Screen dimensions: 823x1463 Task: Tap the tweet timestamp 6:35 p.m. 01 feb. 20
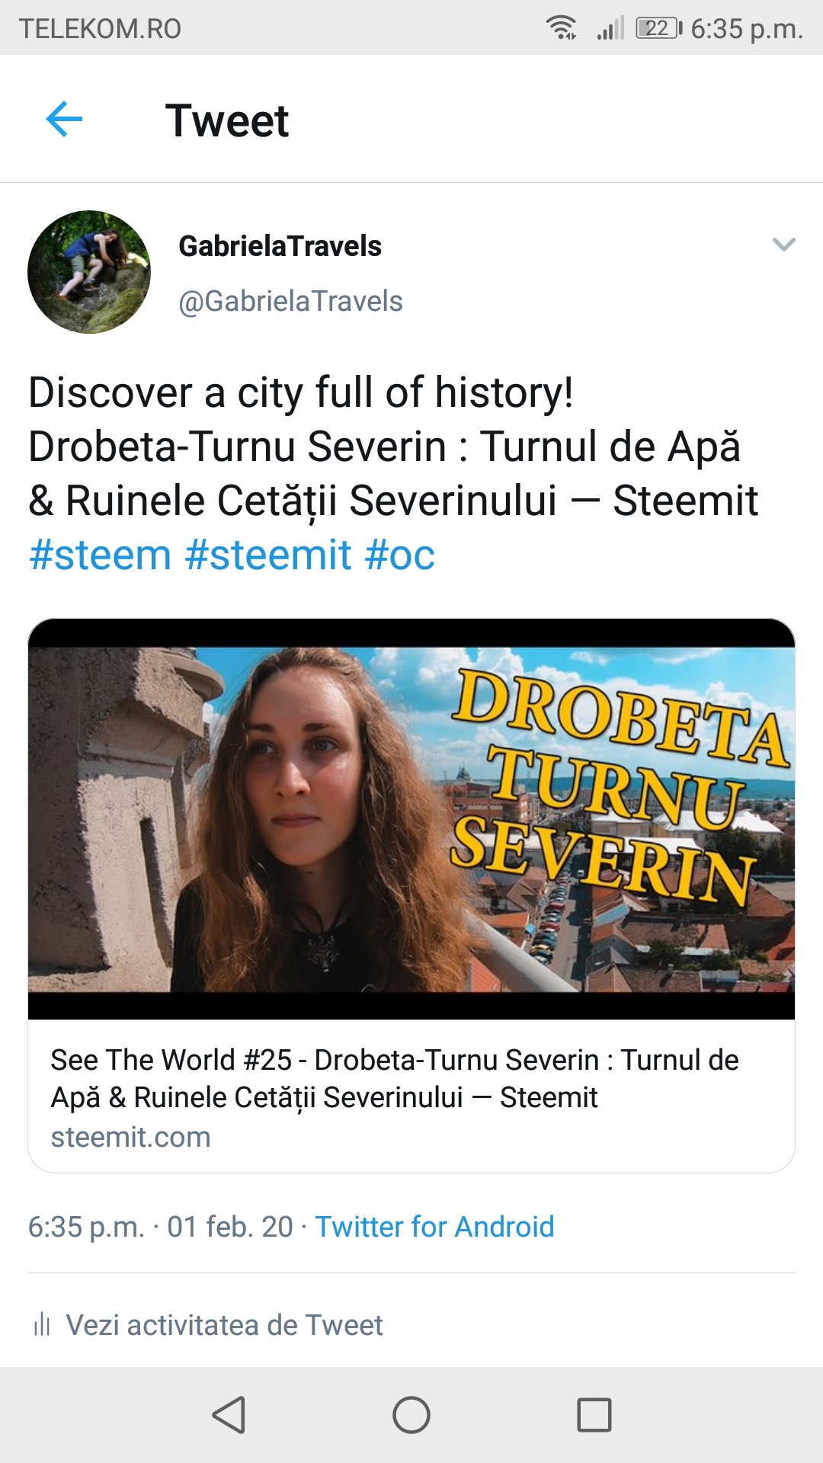(160, 1227)
